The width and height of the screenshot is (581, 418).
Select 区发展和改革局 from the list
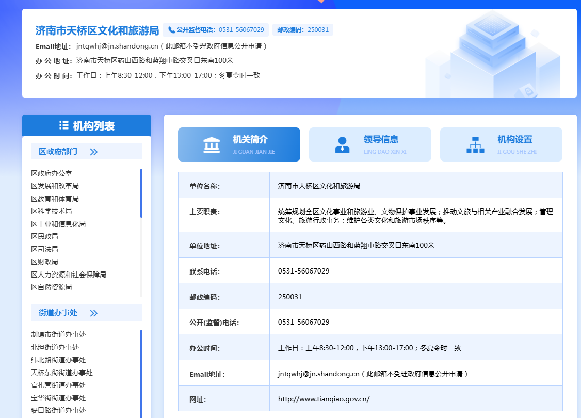pyautogui.click(x=55, y=186)
